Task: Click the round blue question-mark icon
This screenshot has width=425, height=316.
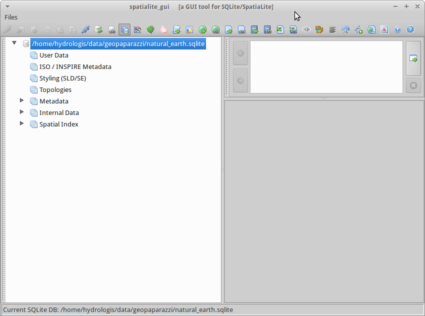Action: (x=397, y=29)
